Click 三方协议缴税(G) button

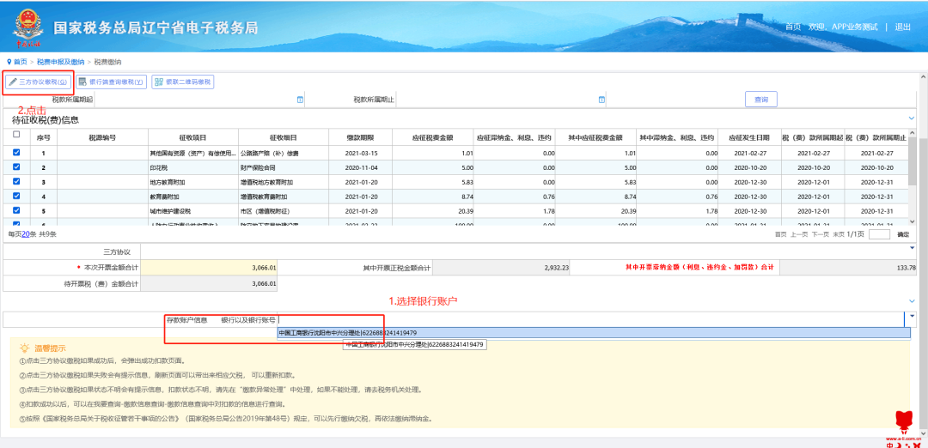(39, 82)
